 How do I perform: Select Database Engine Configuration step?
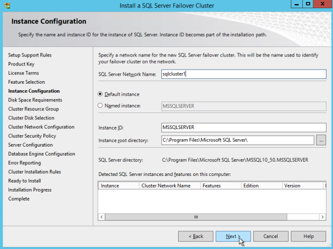[x=41, y=154]
